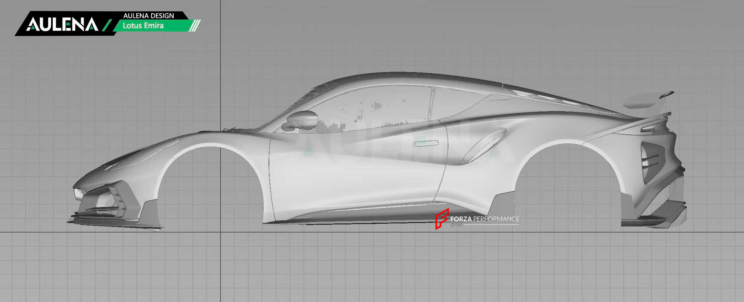
Task: Click the Lotus Emira green label
Action: 143,26
